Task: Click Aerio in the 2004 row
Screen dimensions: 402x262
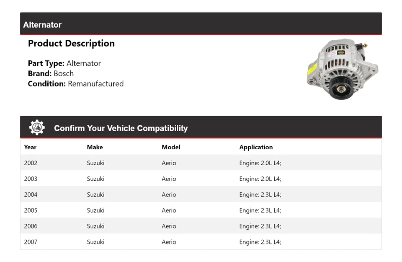Action: (169, 195)
